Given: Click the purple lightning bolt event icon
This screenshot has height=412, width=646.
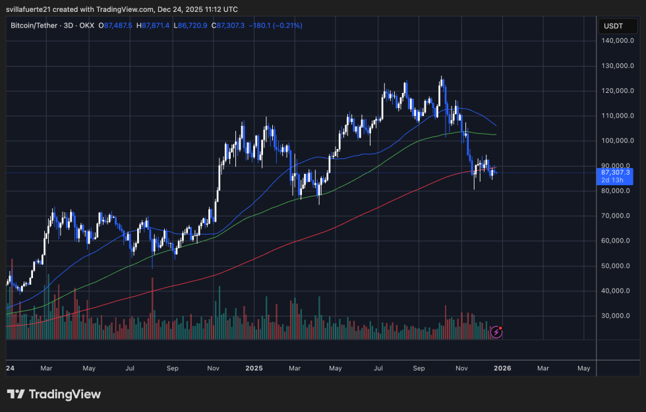Looking at the screenshot, I should click(x=496, y=332).
